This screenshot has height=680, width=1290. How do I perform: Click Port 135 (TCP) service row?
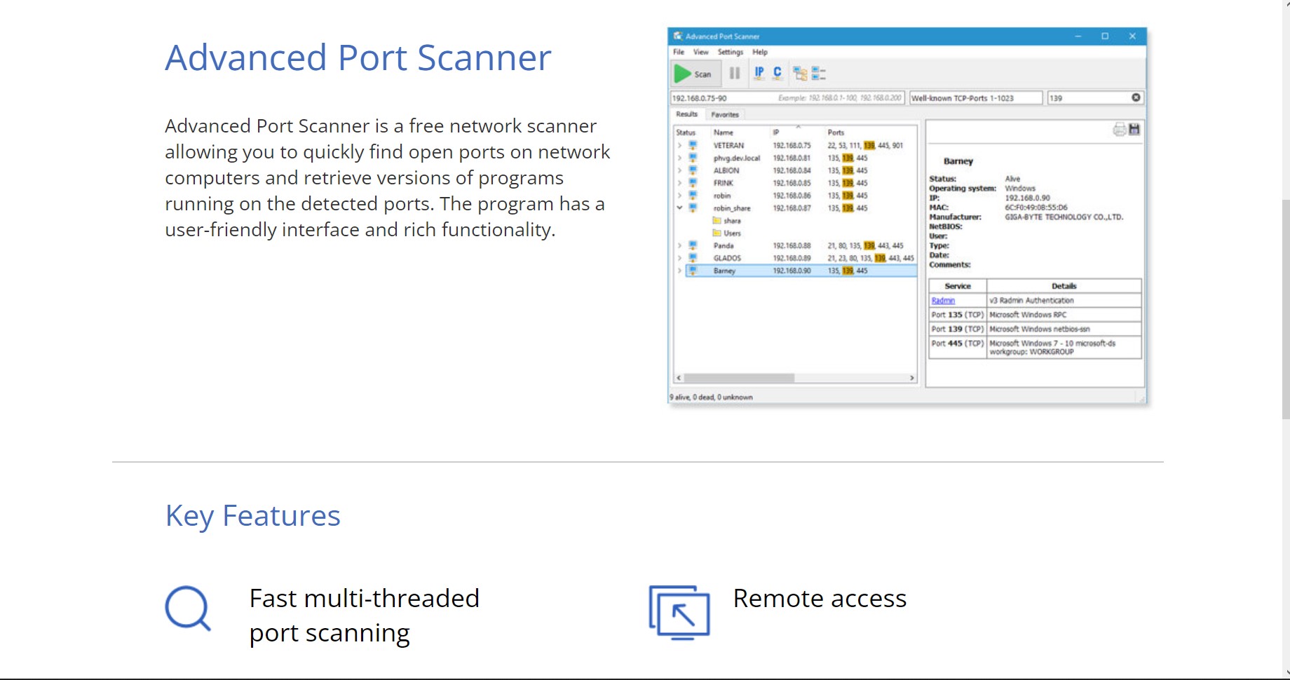pyautogui.click(x=1035, y=315)
